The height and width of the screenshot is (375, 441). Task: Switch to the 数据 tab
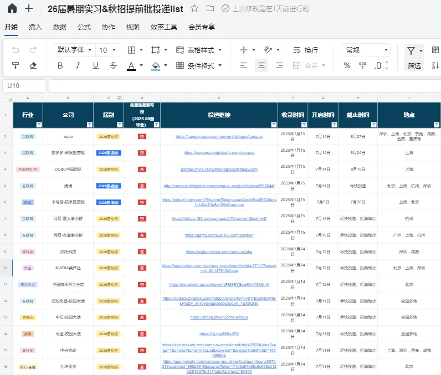(x=60, y=27)
